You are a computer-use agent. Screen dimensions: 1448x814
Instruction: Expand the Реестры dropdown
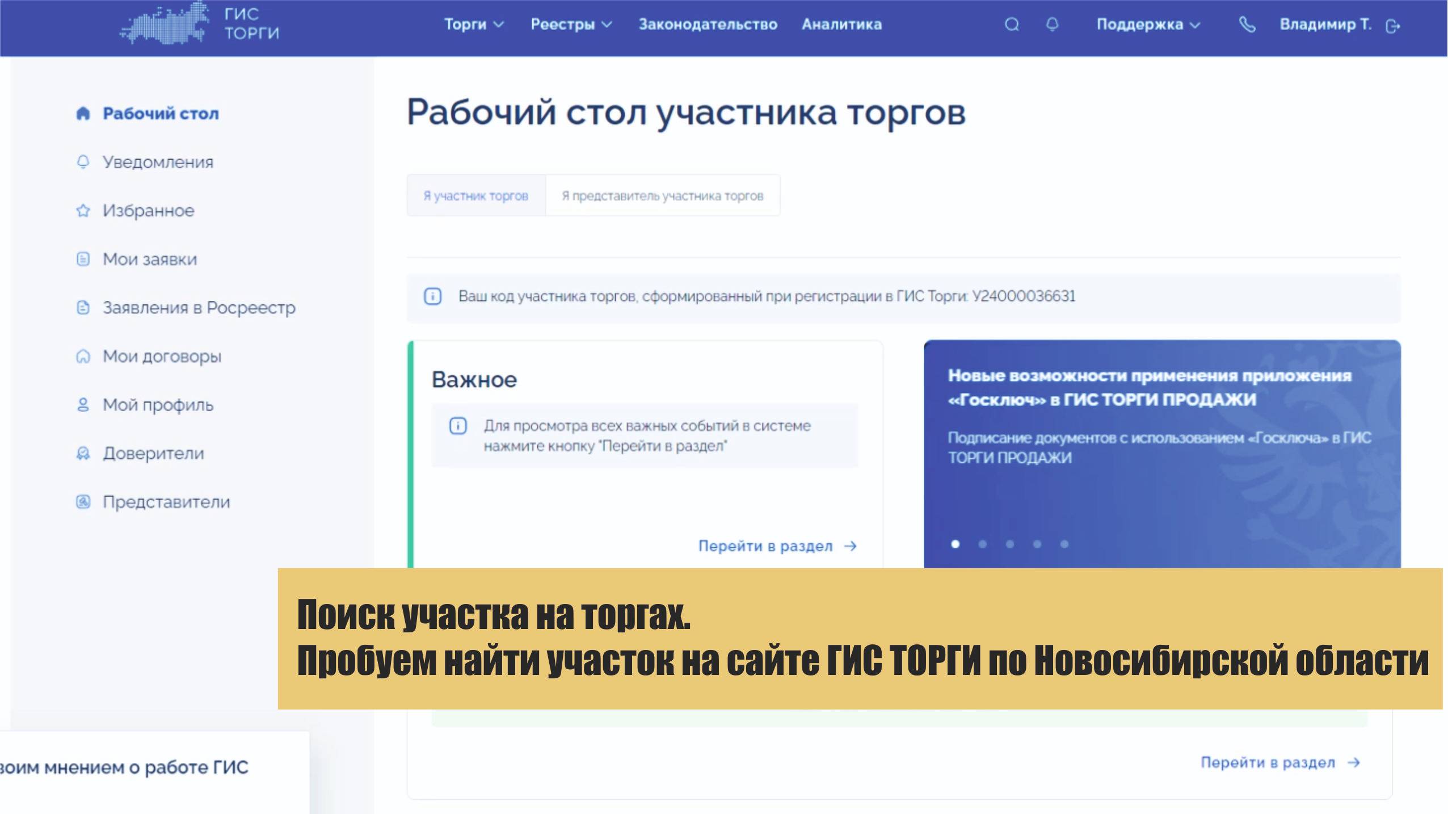pos(570,24)
